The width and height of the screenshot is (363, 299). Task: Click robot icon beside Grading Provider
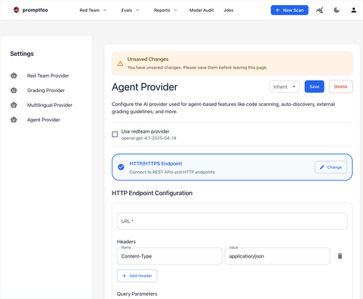(14, 90)
